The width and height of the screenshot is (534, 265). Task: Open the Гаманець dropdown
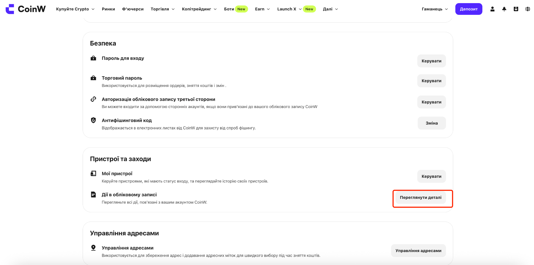435,9
